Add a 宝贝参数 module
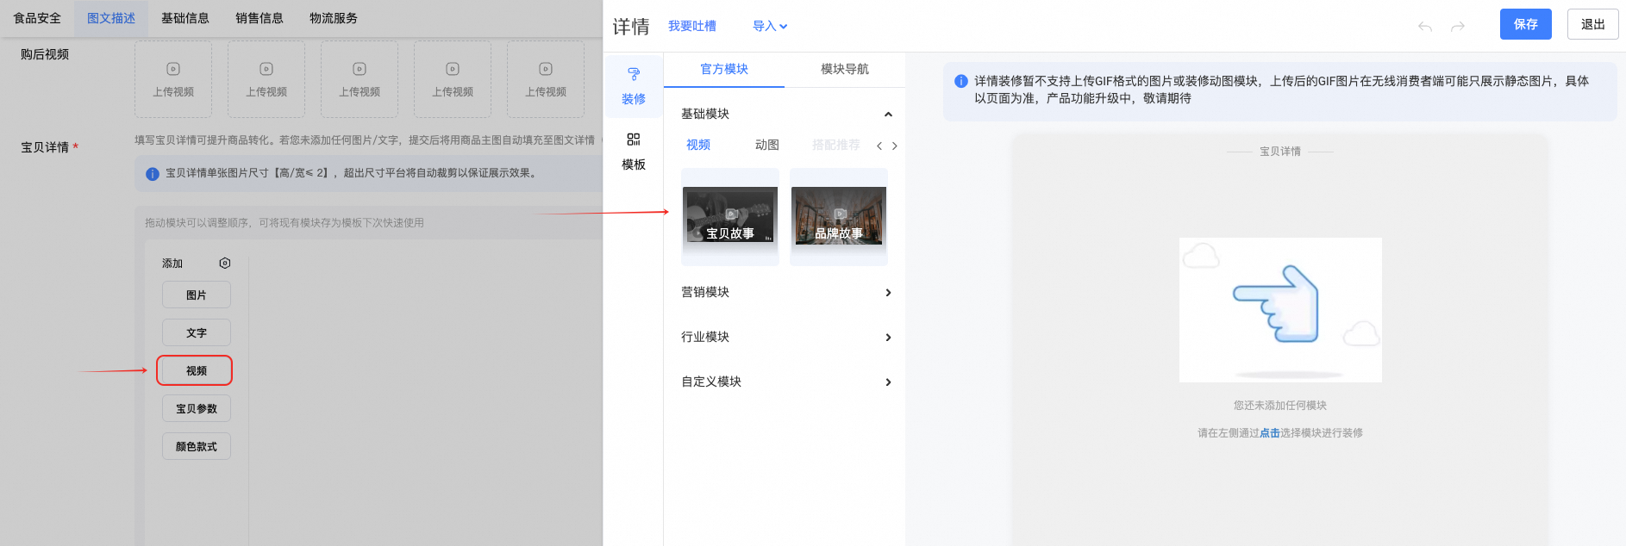The width and height of the screenshot is (1626, 546). 197,408
